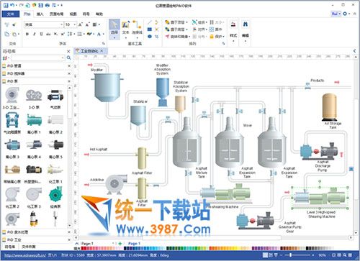Add a new page with green plus
Image resolution: width=360 pixels, height=261 pixels.
tap(120, 244)
